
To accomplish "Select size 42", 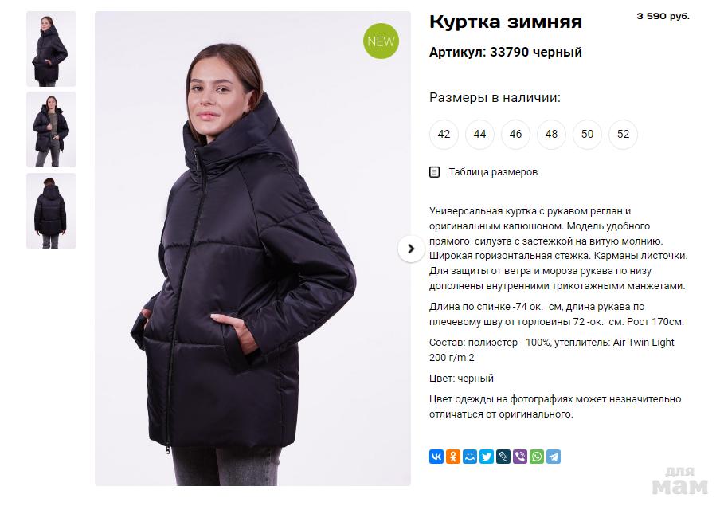I will coord(444,134).
